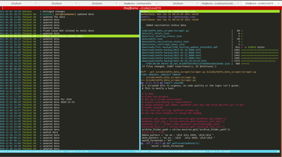Click the '13 files changed' summary line
The height and width of the screenshot is (157, 282).
179,66
